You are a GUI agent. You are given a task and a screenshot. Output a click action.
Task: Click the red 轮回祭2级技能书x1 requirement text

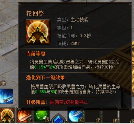point(69,102)
